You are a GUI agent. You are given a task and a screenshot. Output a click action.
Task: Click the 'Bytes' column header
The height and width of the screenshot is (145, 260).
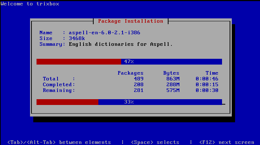[x=171, y=73]
